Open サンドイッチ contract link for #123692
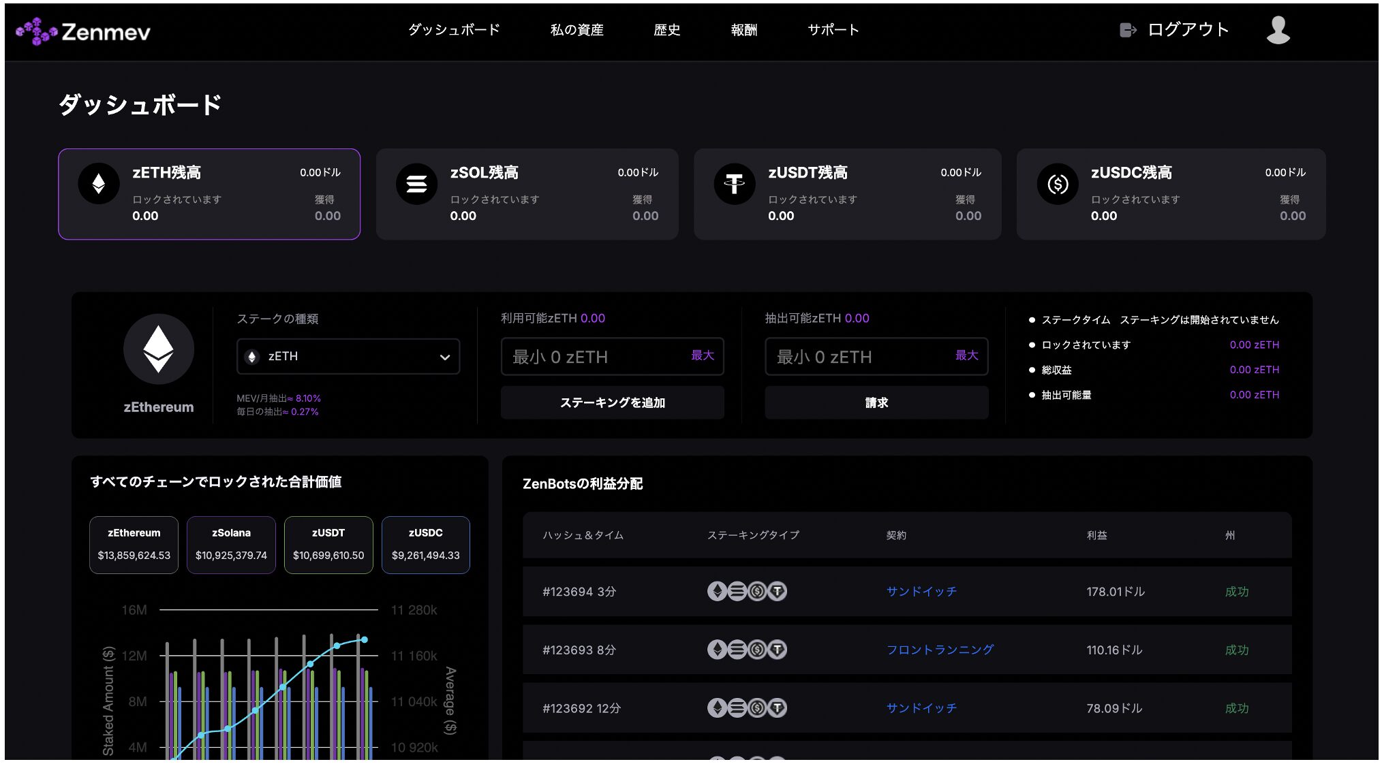 point(921,708)
